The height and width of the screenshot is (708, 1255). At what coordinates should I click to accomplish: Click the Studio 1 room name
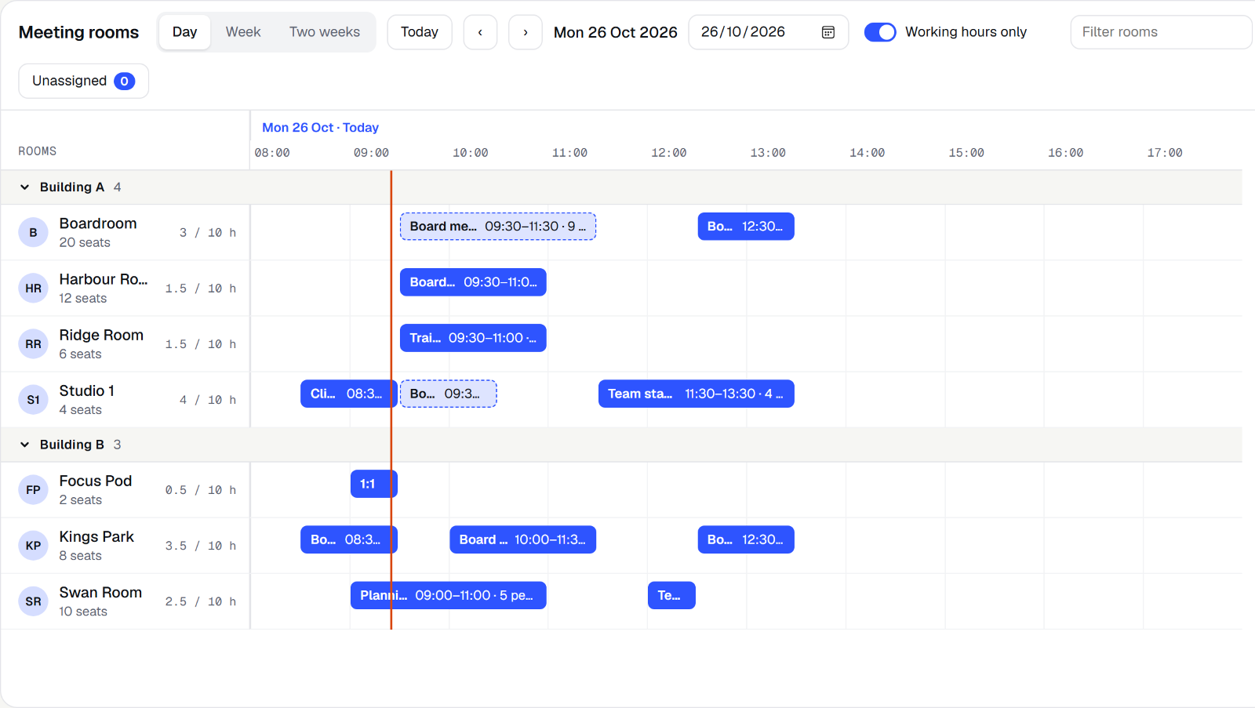(87, 390)
